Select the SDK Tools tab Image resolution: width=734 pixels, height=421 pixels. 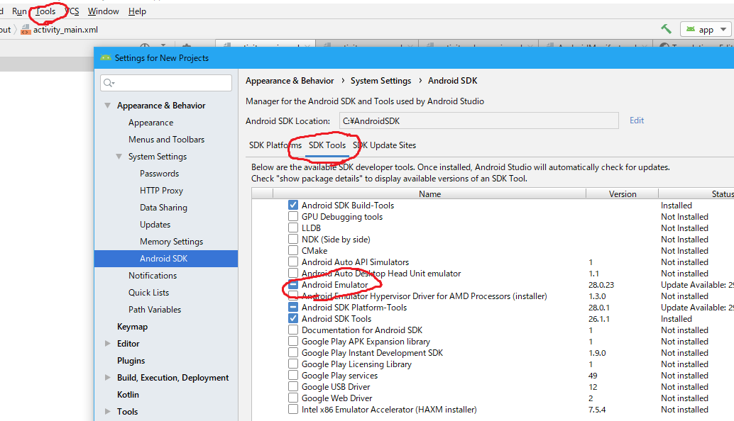327,145
